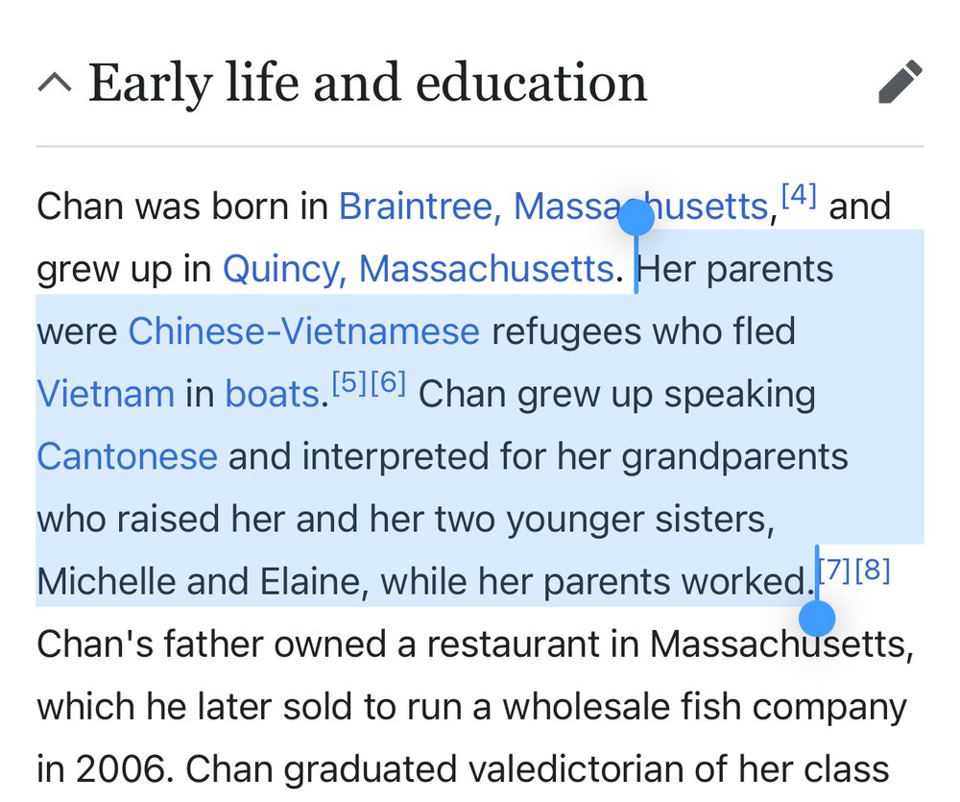Tap the pencil edit section icon
The width and height of the screenshot is (960, 802).
coord(900,82)
